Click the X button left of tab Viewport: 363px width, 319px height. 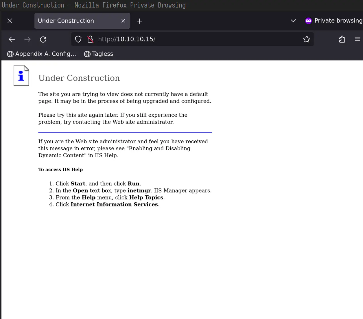tap(10, 21)
